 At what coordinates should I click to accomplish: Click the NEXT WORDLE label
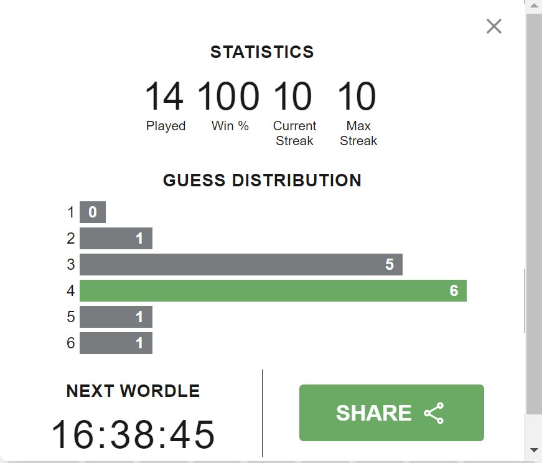[133, 391]
